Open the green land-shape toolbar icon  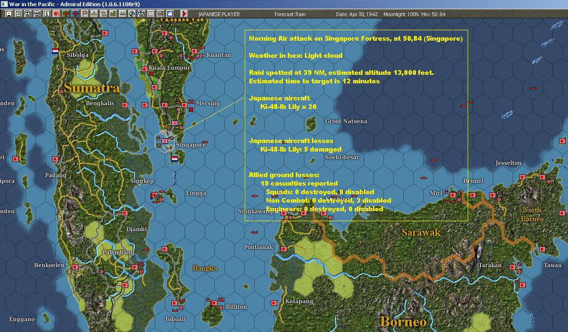click(113, 14)
